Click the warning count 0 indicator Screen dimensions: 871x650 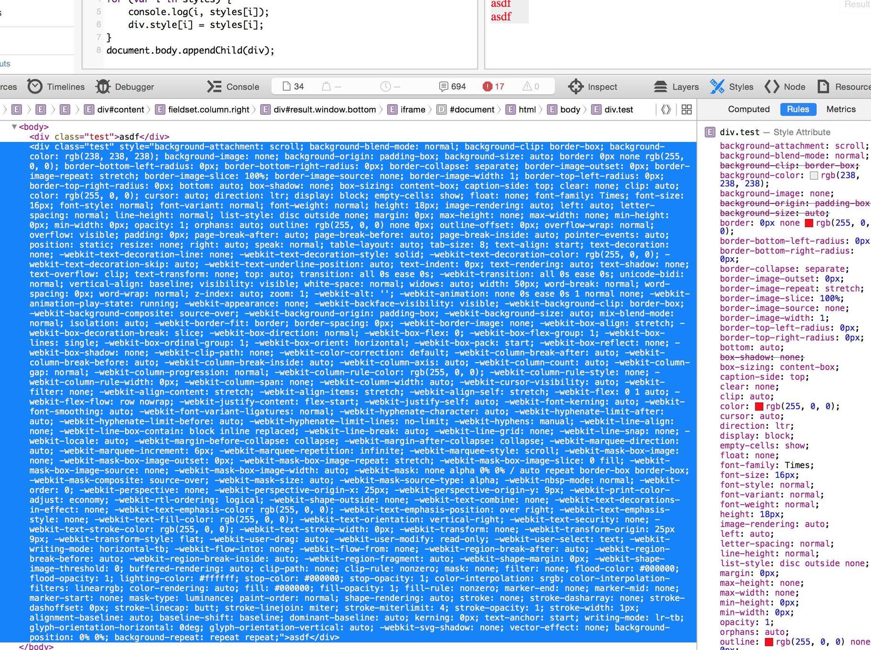(x=531, y=87)
